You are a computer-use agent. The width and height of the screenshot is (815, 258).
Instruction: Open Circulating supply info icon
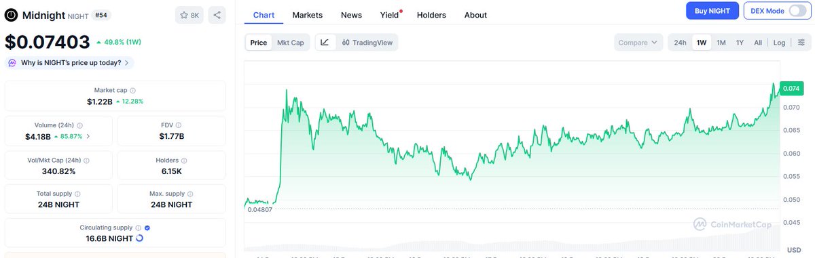coord(138,228)
